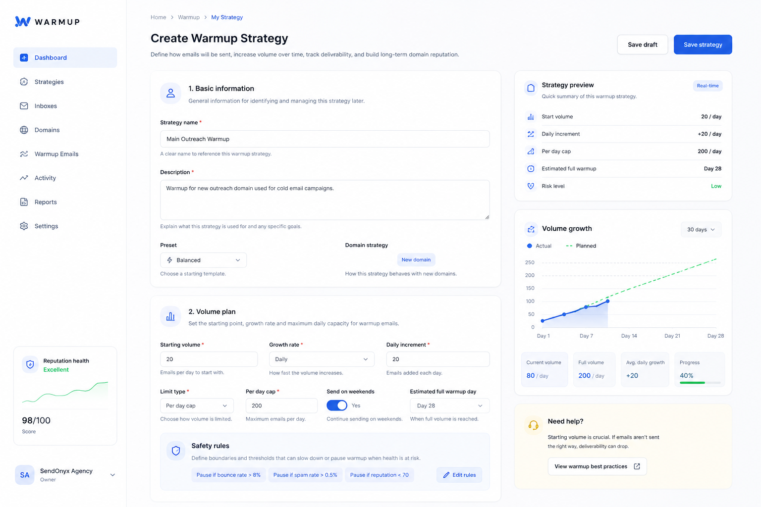This screenshot has width=761, height=507.
Task: Click the Volume growth header icon
Action: 531,229
